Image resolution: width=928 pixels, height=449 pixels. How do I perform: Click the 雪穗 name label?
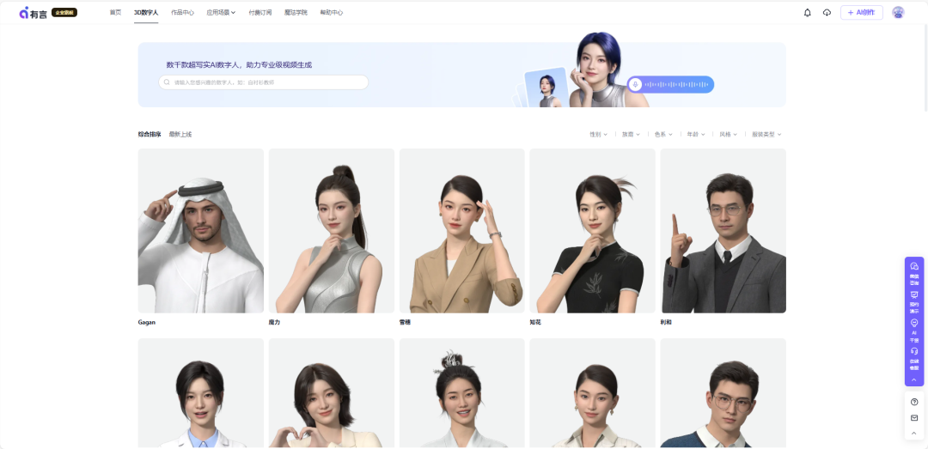(x=406, y=323)
